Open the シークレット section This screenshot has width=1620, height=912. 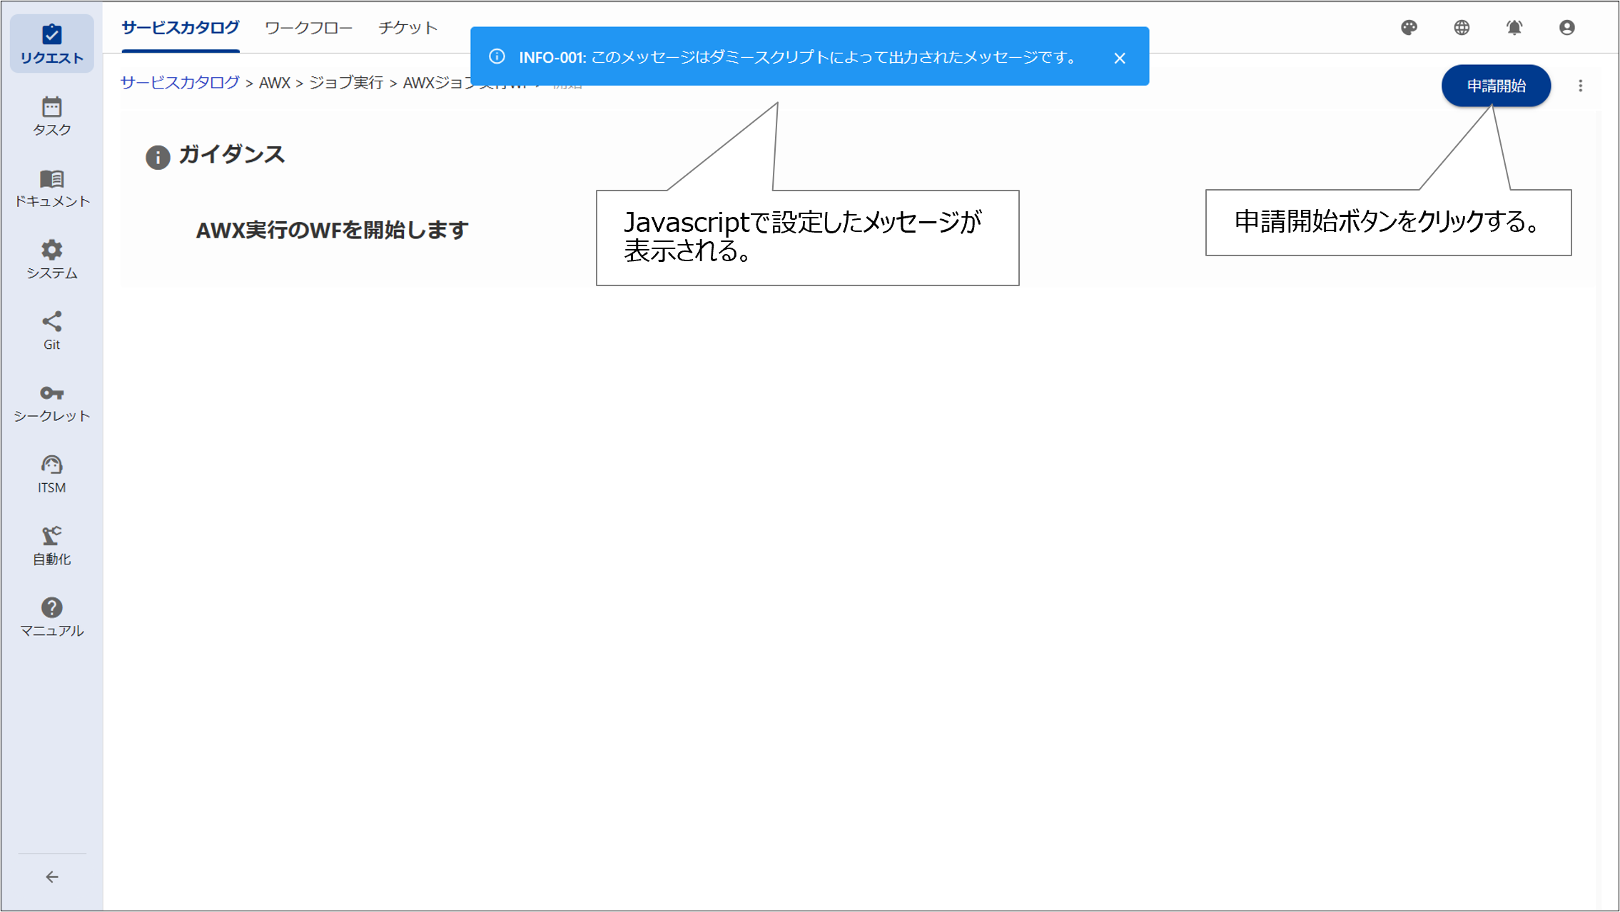(x=51, y=401)
